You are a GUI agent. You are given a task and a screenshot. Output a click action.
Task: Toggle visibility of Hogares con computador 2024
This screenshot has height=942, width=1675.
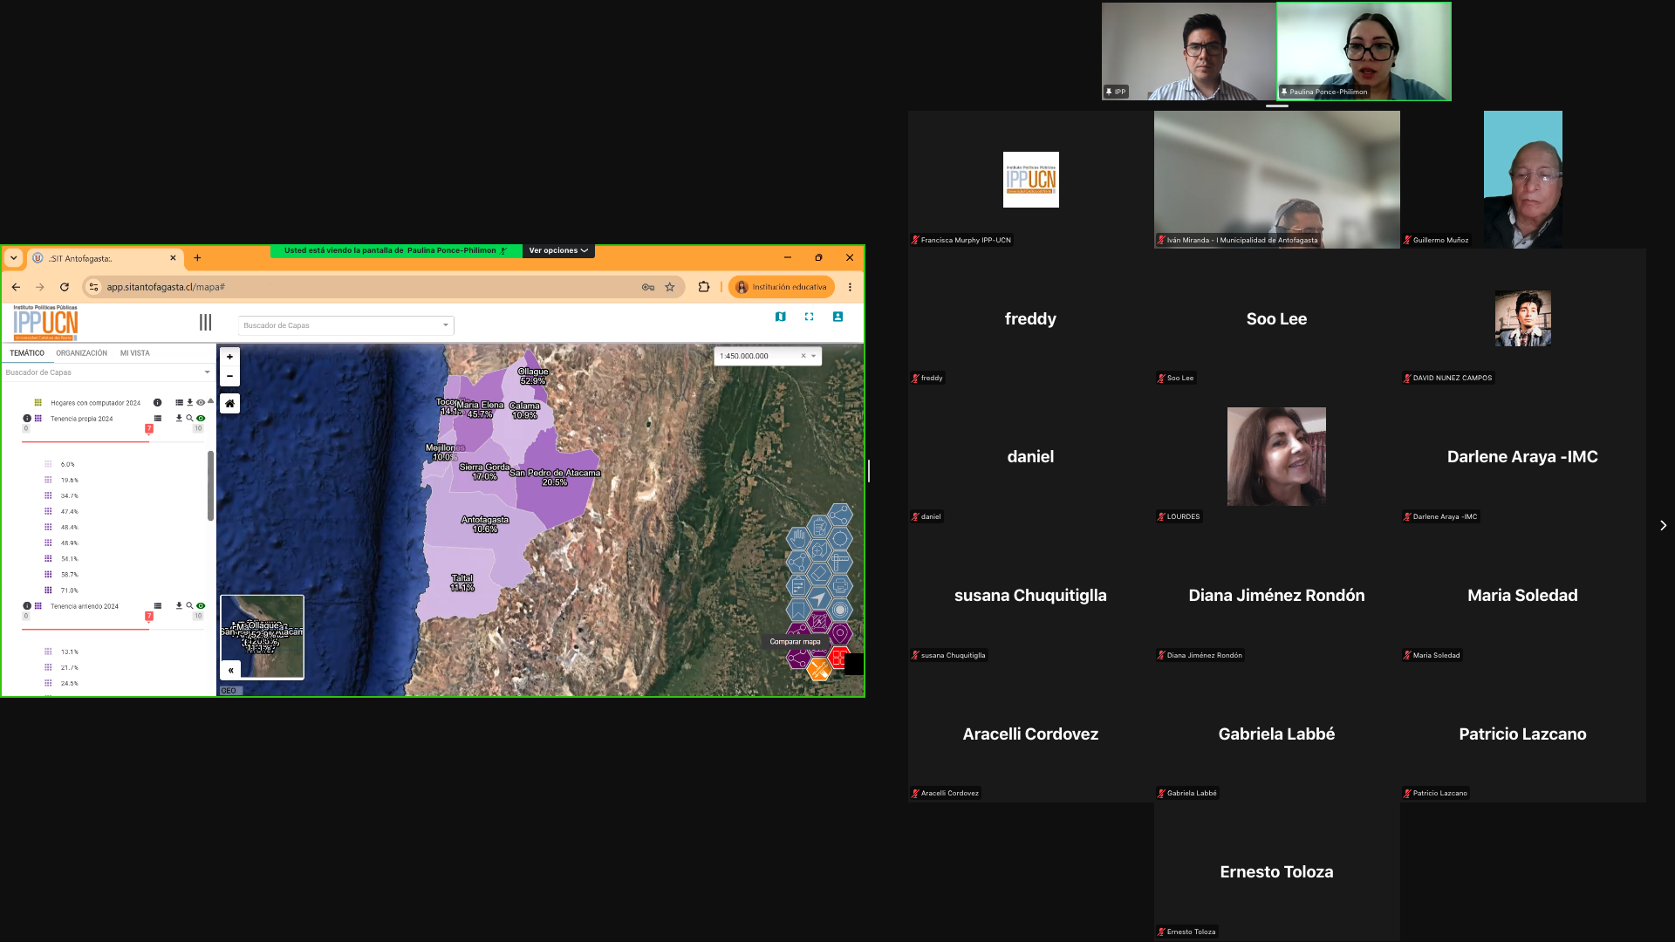pyautogui.click(x=201, y=403)
